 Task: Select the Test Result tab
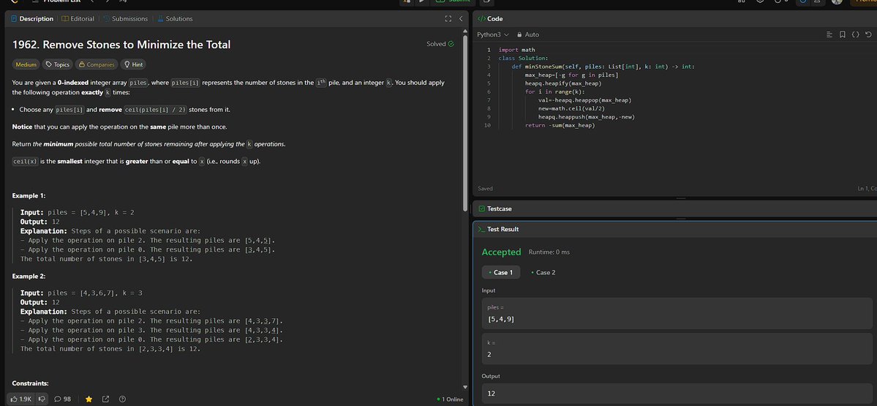[x=498, y=229]
